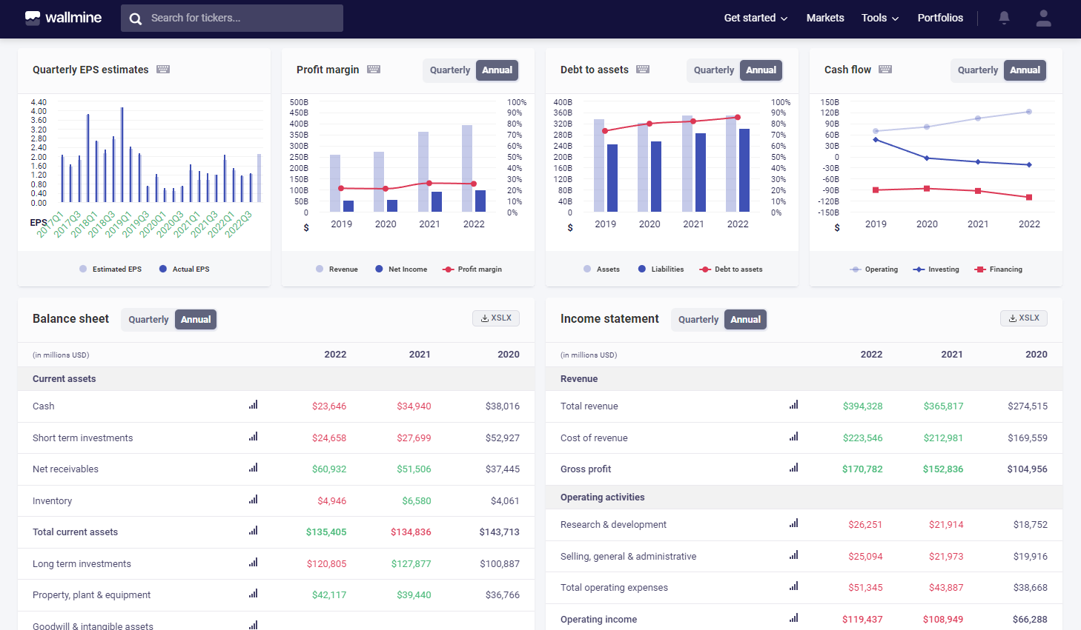Image resolution: width=1081 pixels, height=630 pixels.
Task: Open chart icon for Inventory row
Action: pyautogui.click(x=253, y=500)
